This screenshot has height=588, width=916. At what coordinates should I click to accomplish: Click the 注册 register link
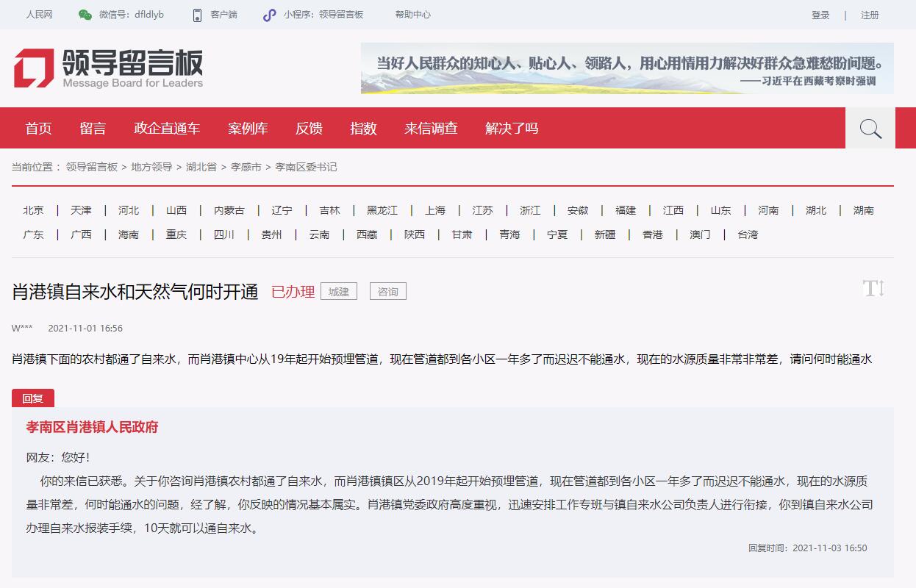coord(870,15)
